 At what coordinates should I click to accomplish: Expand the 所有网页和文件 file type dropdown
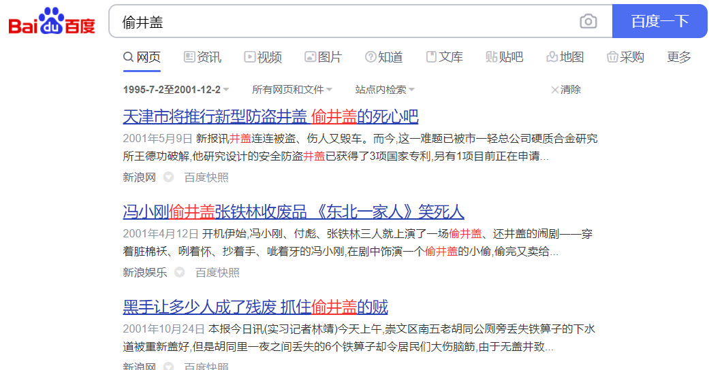coord(292,90)
